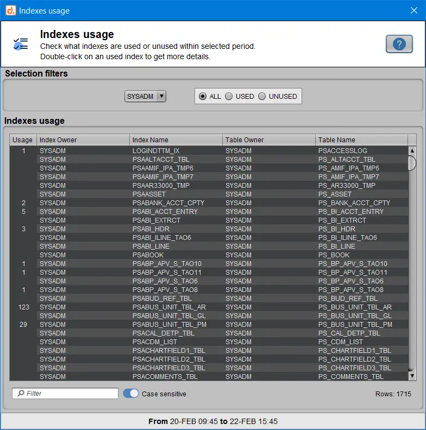Screen dimensions: 426x430
Task: Select the PSABUD_REF_TBL index name
Action: 162,299
